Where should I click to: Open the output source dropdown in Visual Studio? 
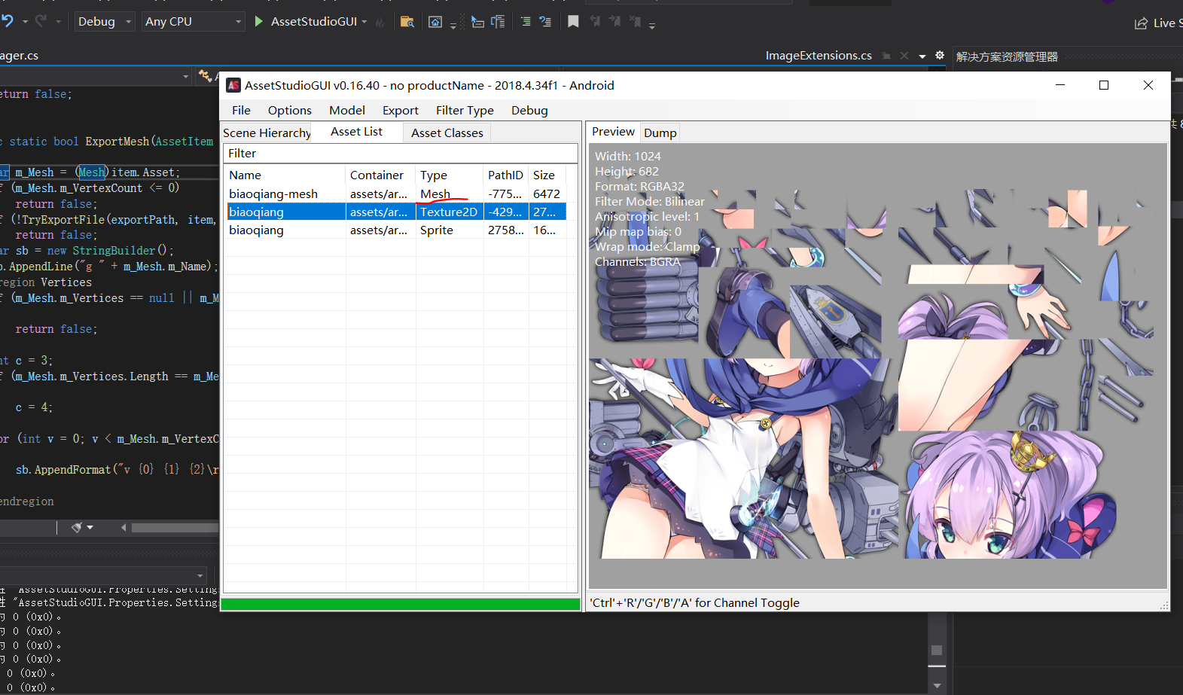click(102, 575)
